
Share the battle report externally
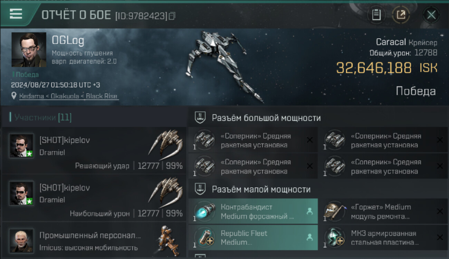[x=401, y=15]
